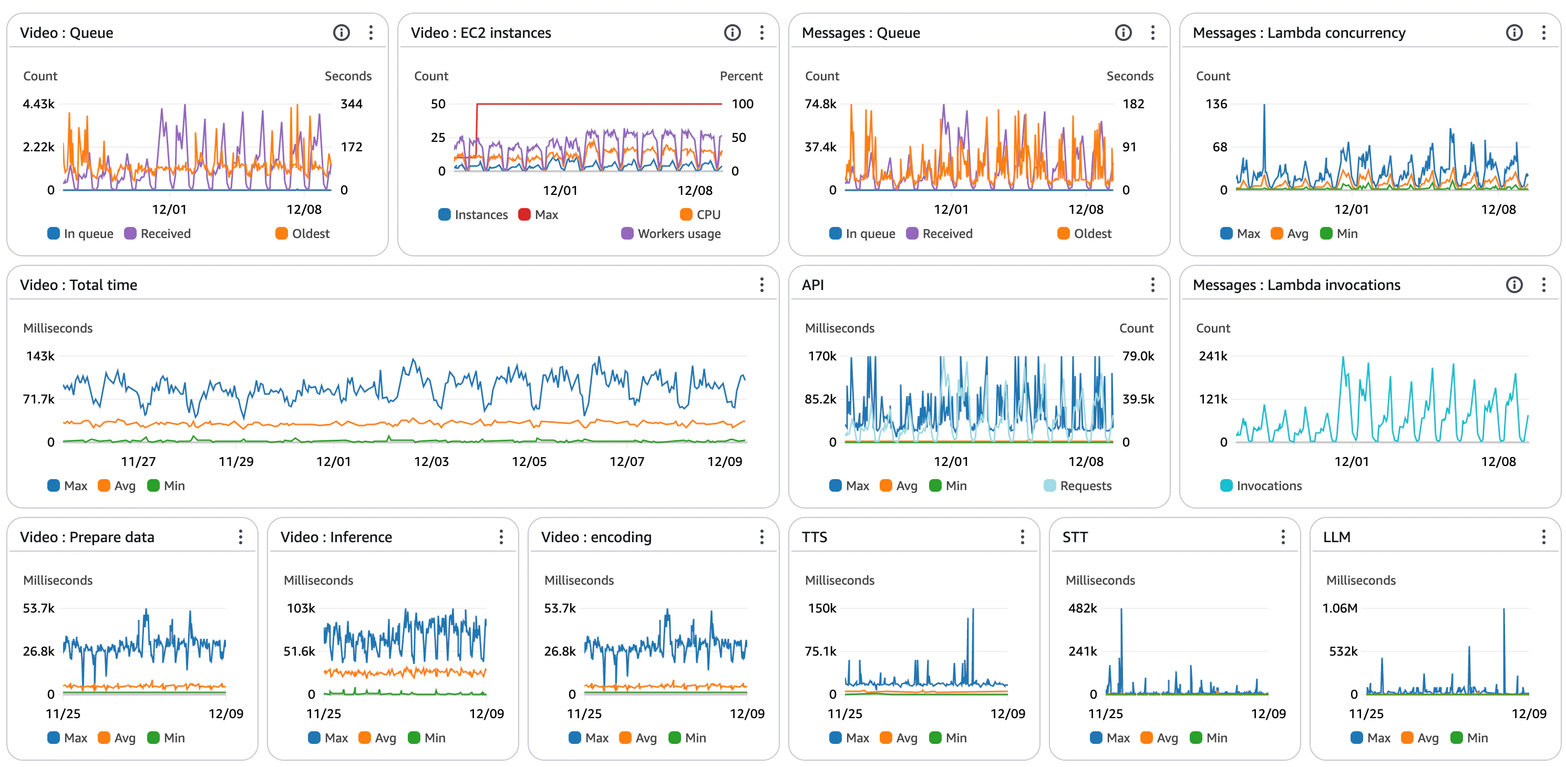This screenshot has width=1566, height=767.
Task: Open info icon on Video : EC2 instances widget
Action: 732,33
